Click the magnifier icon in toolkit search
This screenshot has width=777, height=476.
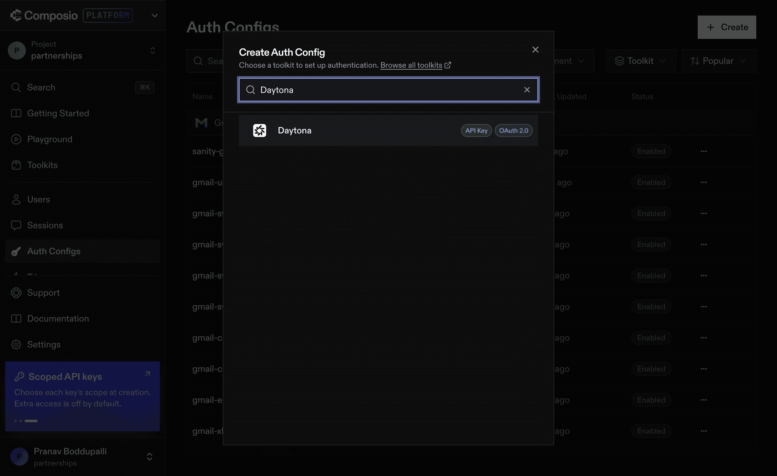(251, 90)
